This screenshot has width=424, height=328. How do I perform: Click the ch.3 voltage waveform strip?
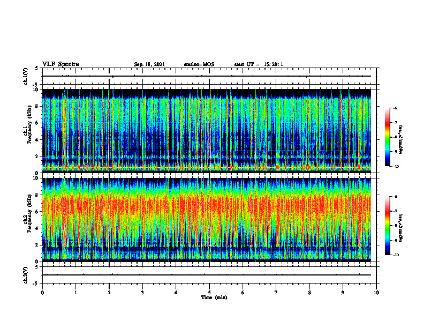pyautogui.click(x=209, y=275)
